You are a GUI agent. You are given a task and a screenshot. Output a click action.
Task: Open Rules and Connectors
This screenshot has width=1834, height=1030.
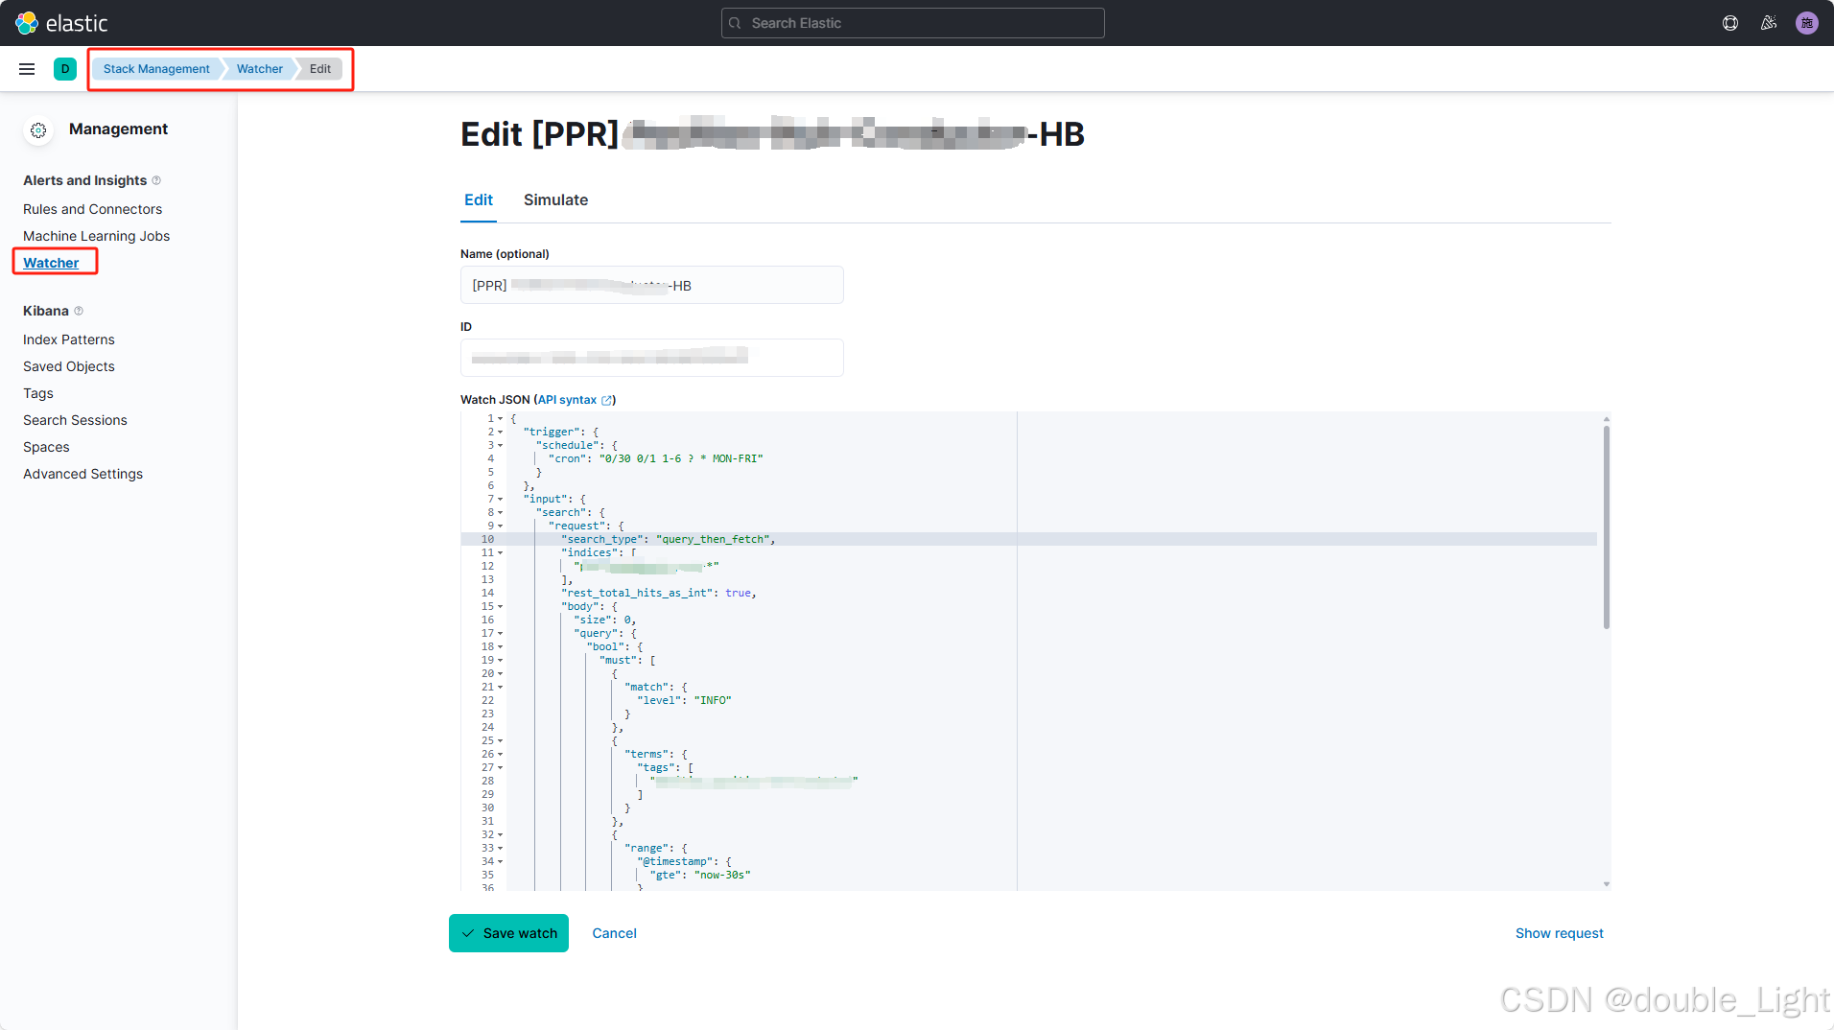point(92,209)
